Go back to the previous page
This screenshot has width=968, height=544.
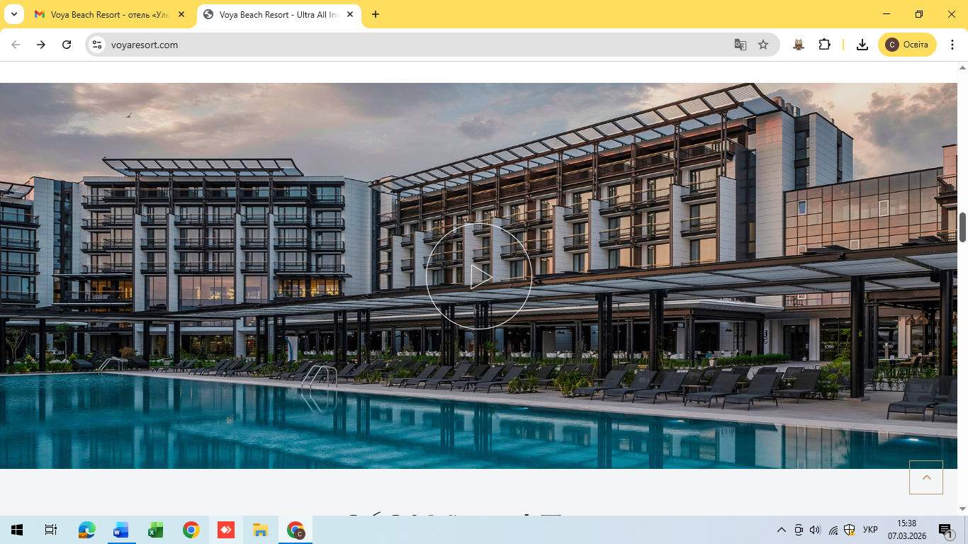[x=16, y=45]
